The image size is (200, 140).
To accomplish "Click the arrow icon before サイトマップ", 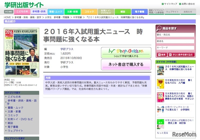I will coord(162,4).
